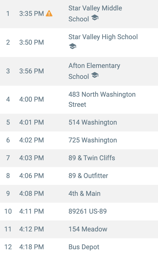Open the 89 & Twin Cliffs stop
The height and width of the screenshot is (258, 158).
[92, 158]
